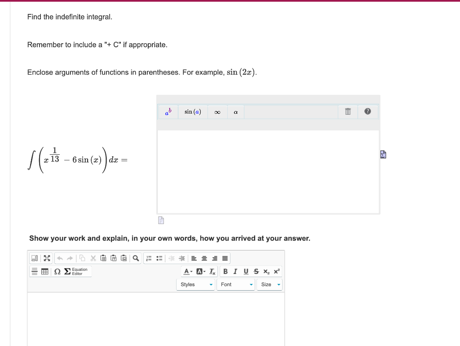Click the undo arrow in the editor

point(59,258)
